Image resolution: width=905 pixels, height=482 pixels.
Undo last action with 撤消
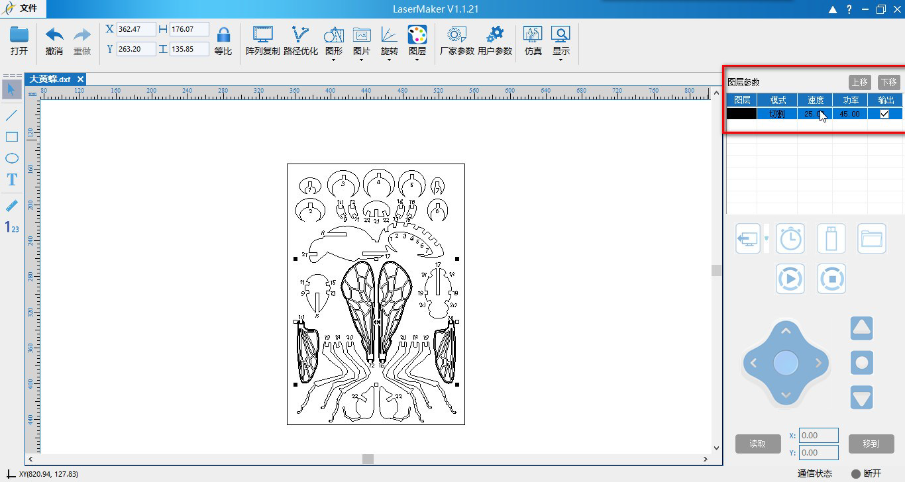[x=54, y=41]
